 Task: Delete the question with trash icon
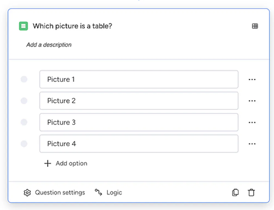tap(251, 192)
